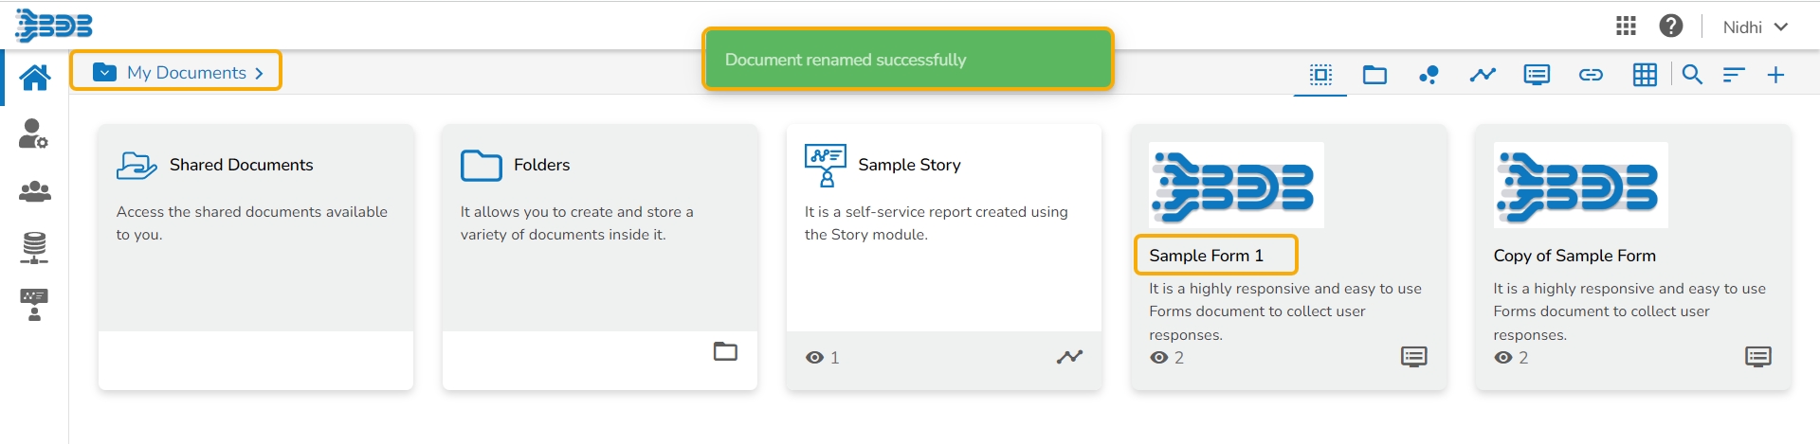
Task: Filter by forms icon in toolbar
Action: 1537,75
